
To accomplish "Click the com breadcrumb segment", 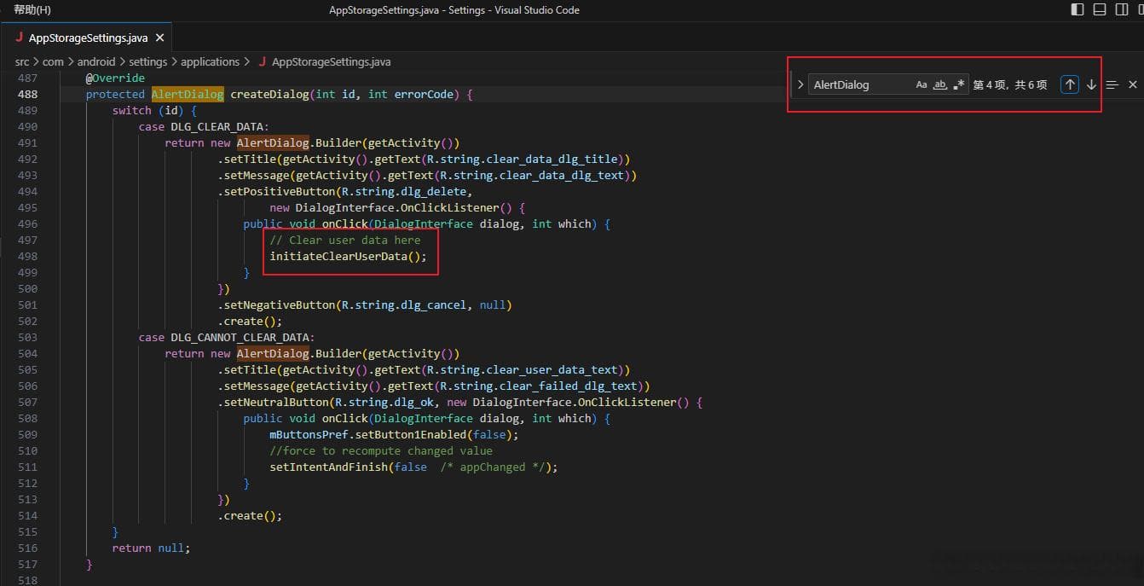I will pos(53,61).
